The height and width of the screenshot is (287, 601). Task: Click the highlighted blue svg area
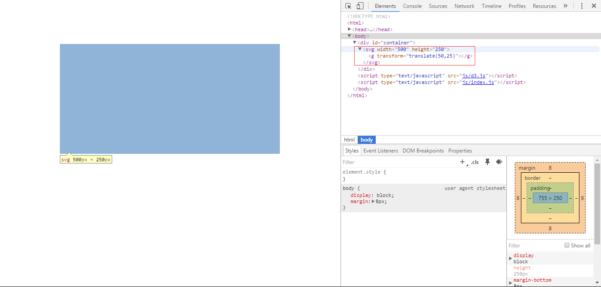(170, 99)
